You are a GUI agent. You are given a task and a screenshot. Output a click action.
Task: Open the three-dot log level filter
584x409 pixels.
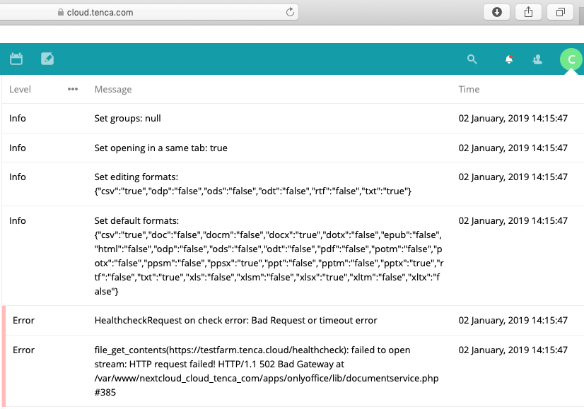(x=72, y=89)
